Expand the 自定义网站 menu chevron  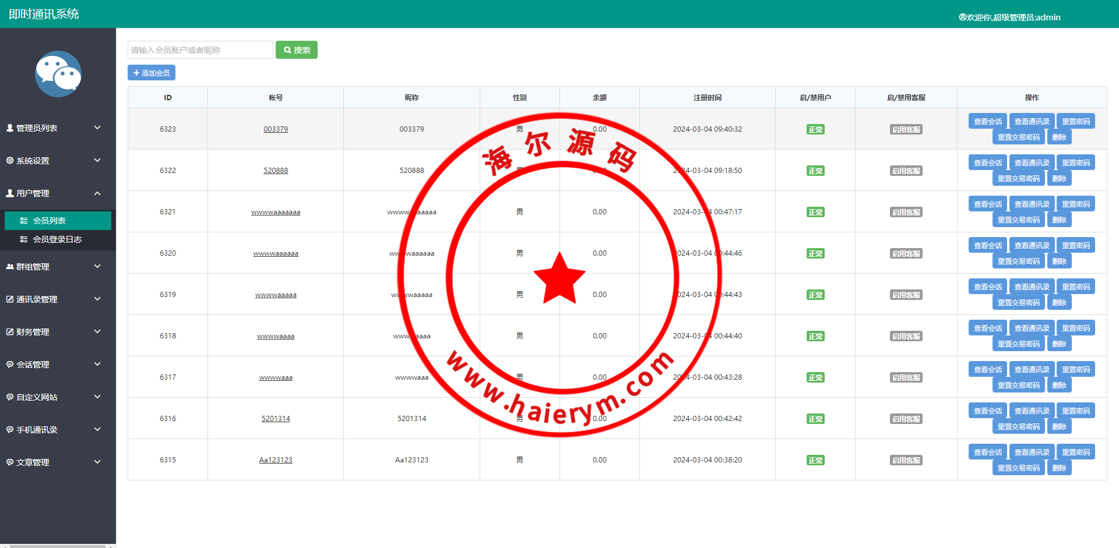pyautogui.click(x=97, y=397)
